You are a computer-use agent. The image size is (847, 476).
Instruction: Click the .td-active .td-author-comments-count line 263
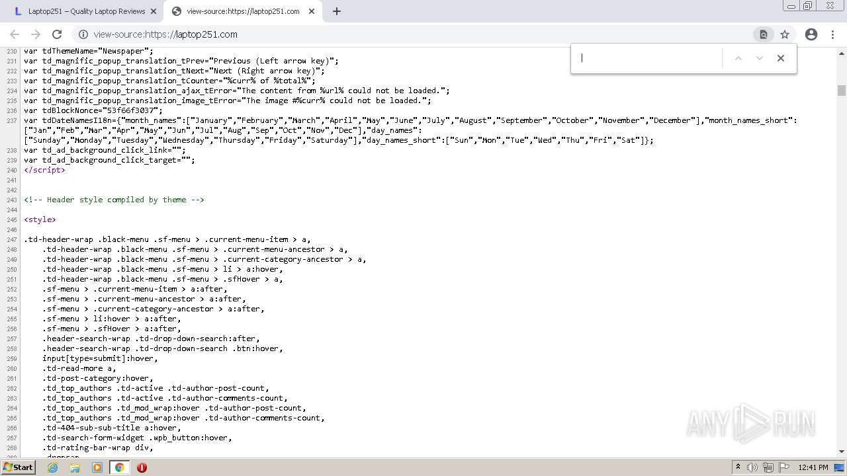tap(165, 398)
